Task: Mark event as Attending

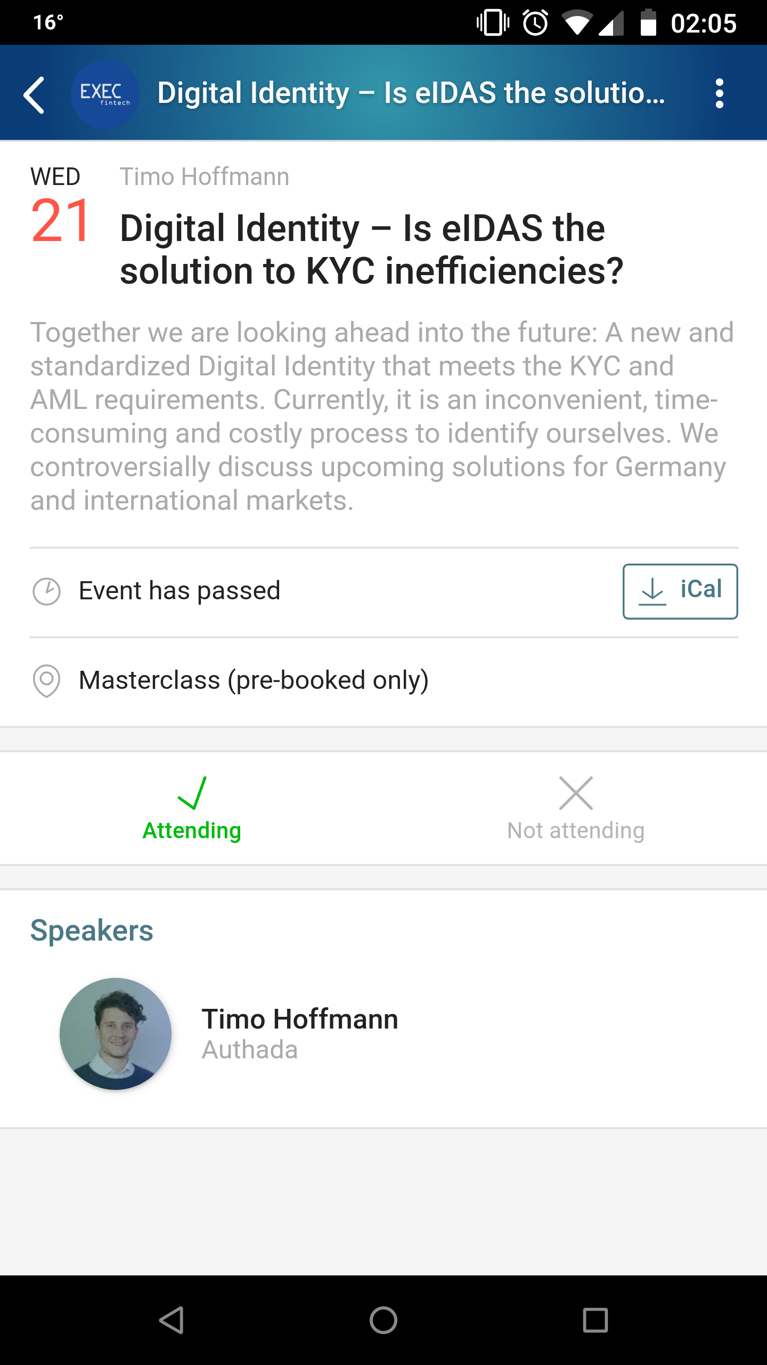Action: point(192,809)
